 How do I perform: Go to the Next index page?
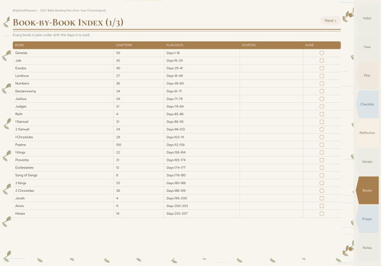point(330,21)
